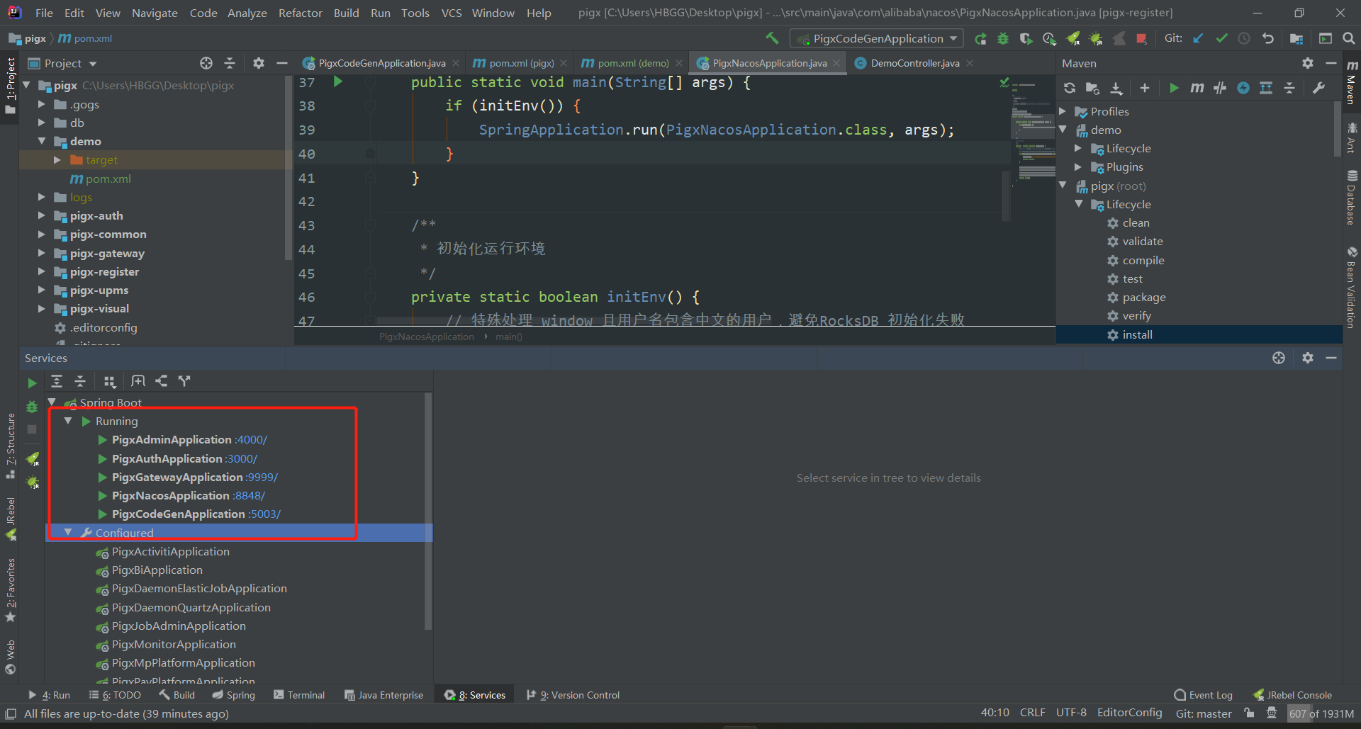The width and height of the screenshot is (1361, 729).
Task: Click Services left-side debug bug icon
Action: 32,407
